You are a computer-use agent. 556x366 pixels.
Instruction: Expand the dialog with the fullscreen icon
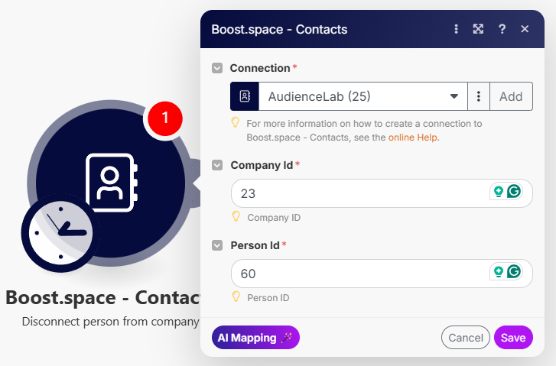478,29
